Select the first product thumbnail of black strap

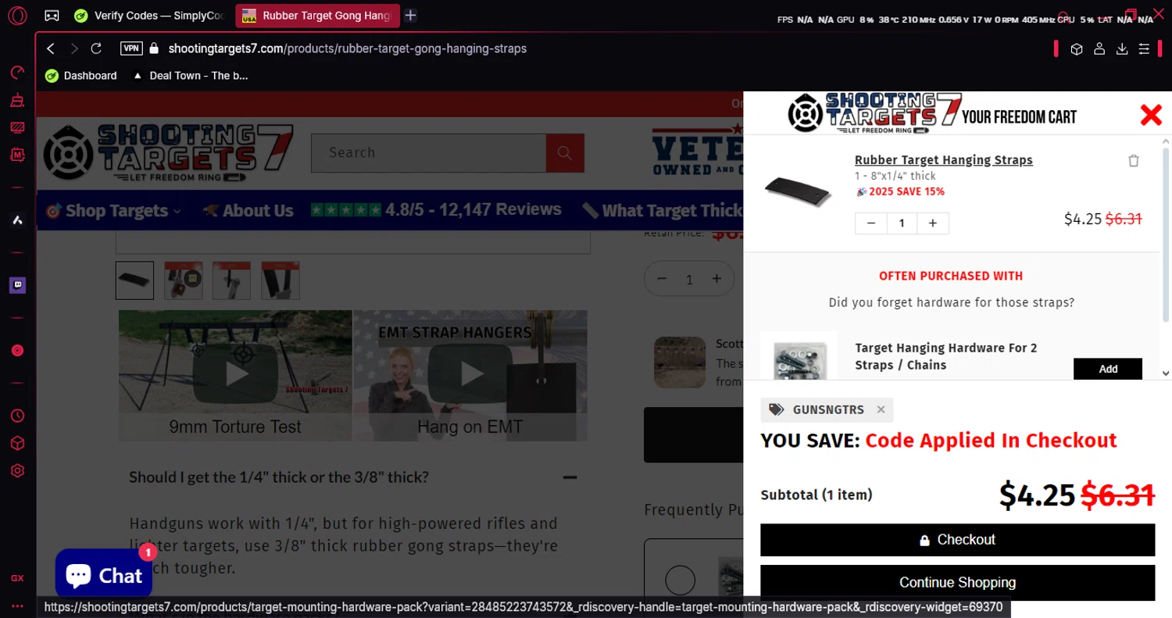pos(134,280)
